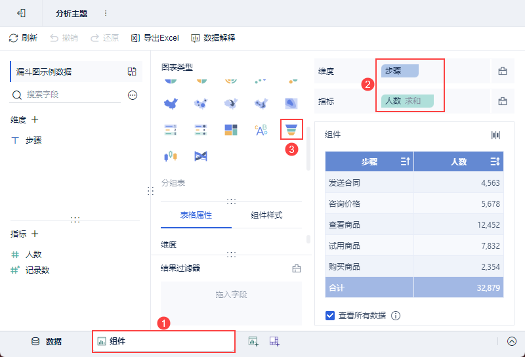Clear the 指标 shelf with its eraser icon

[503, 101]
